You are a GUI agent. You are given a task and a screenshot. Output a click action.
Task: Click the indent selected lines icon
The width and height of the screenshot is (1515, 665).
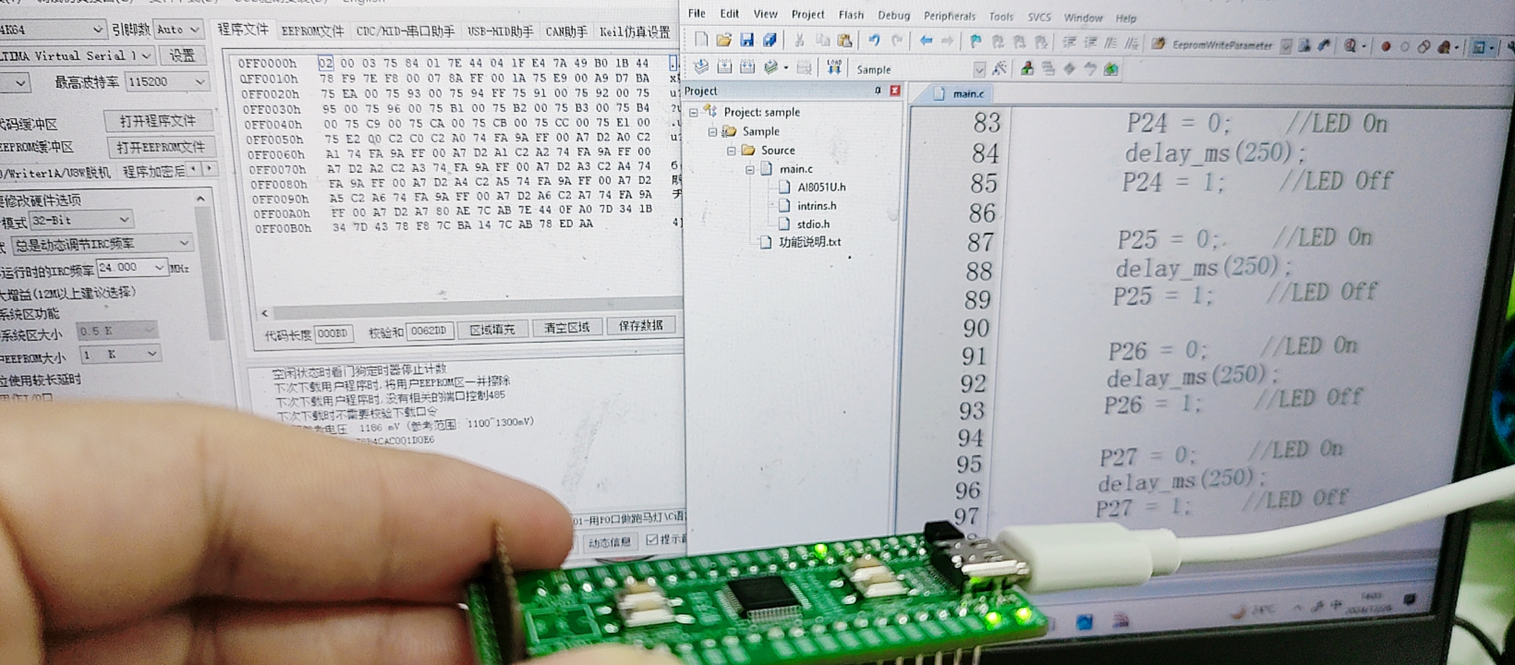coord(1069,42)
